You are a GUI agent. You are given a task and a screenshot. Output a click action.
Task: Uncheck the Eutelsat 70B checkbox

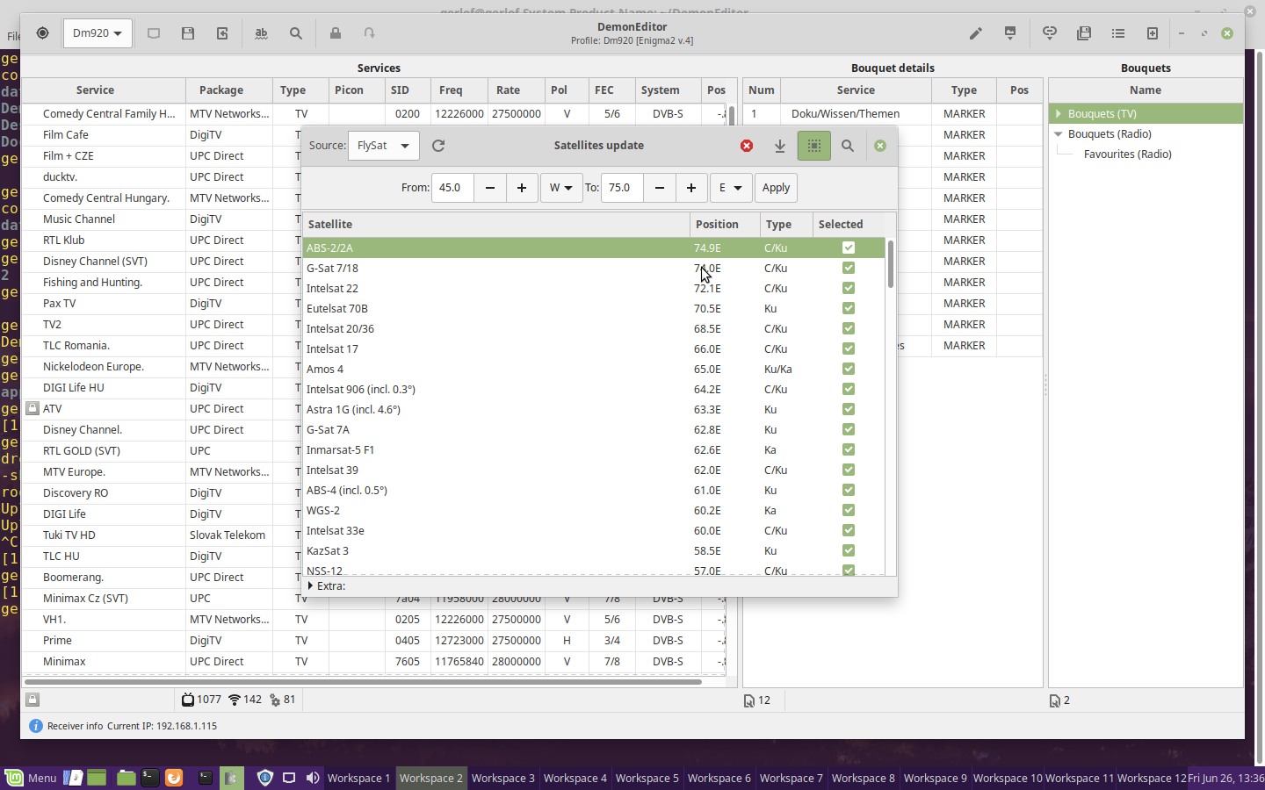click(x=849, y=308)
